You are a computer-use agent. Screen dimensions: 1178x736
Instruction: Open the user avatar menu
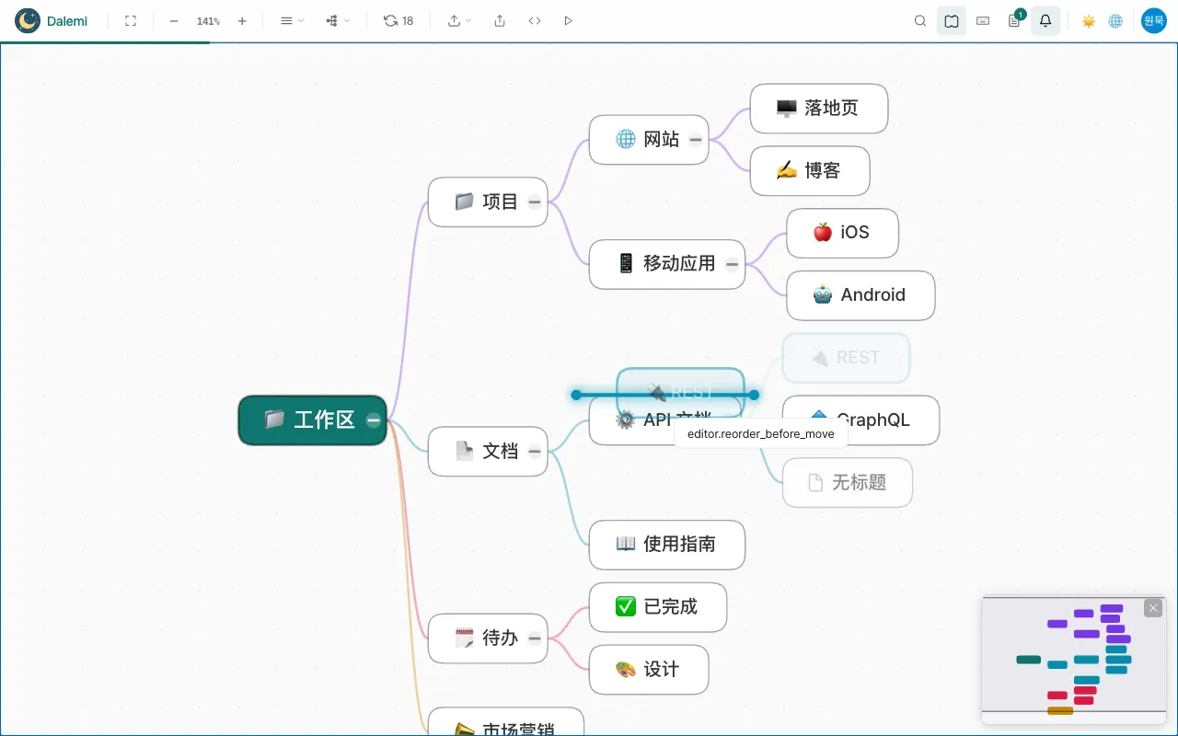click(1154, 20)
